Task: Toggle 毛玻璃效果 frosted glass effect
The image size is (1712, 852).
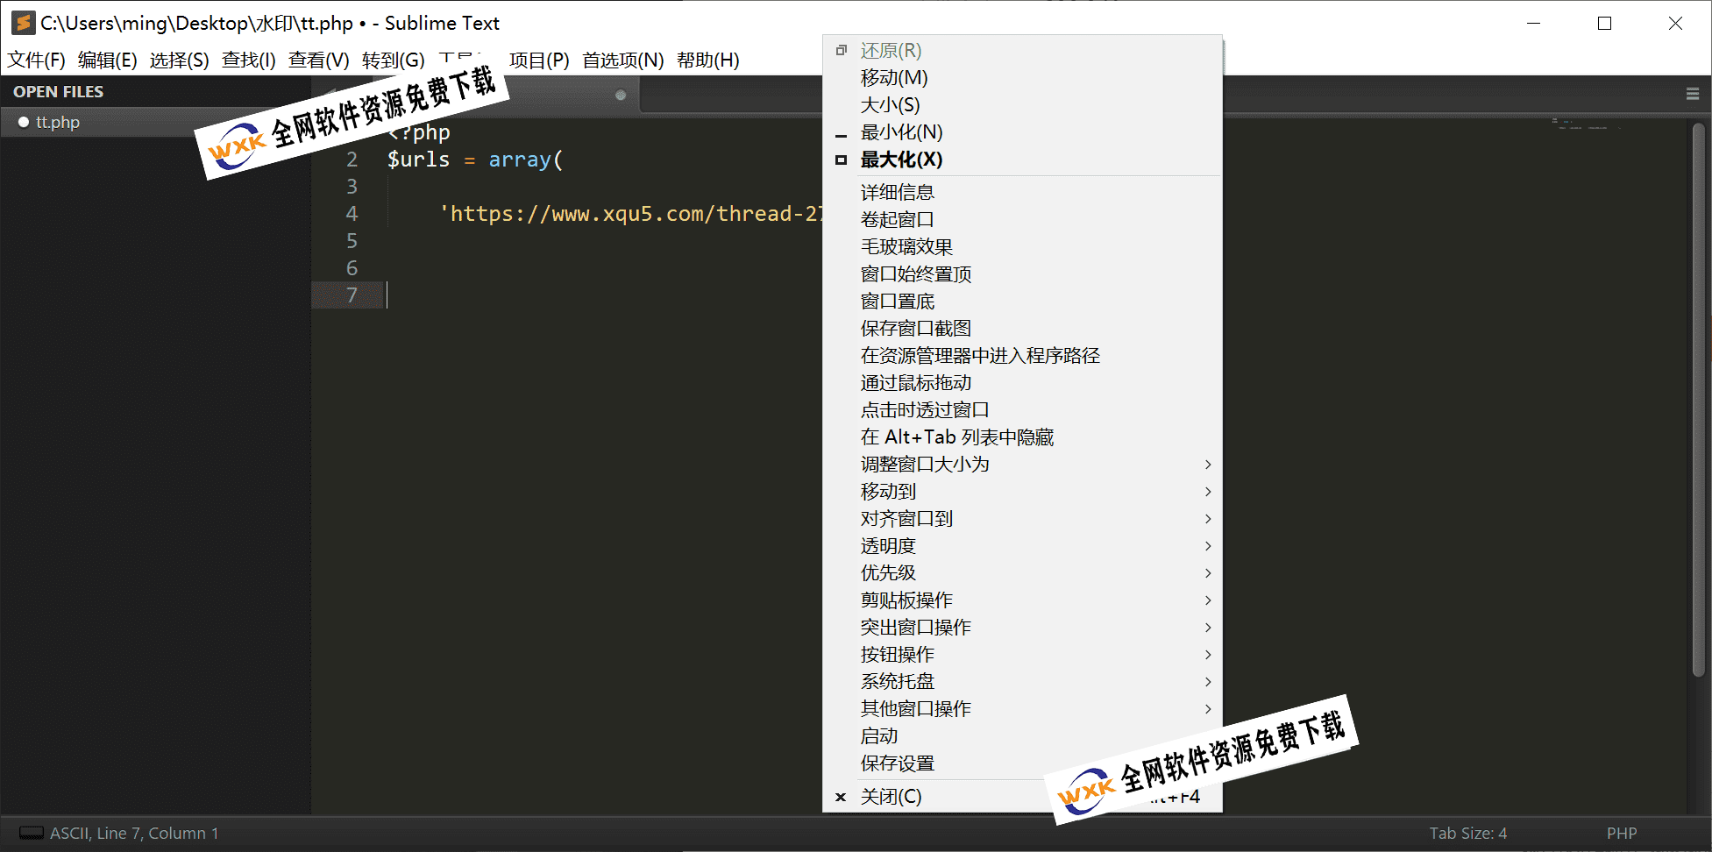Action: pyautogui.click(x=906, y=247)
